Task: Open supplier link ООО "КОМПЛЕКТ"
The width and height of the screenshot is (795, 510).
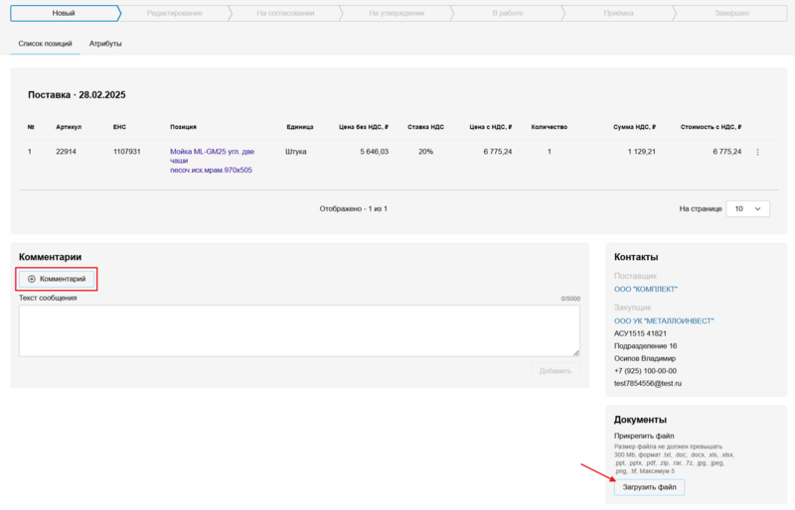Action: click(x=645, y=289)
